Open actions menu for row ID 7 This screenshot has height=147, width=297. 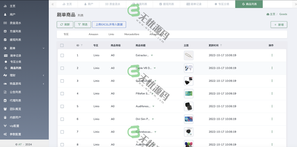[x=272, y=132]
